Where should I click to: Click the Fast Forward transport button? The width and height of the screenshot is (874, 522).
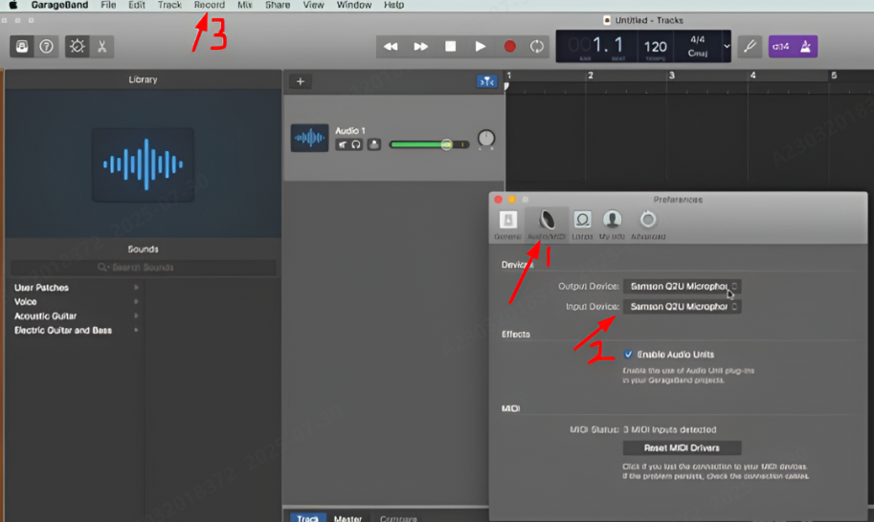click(x=421, y=47)
